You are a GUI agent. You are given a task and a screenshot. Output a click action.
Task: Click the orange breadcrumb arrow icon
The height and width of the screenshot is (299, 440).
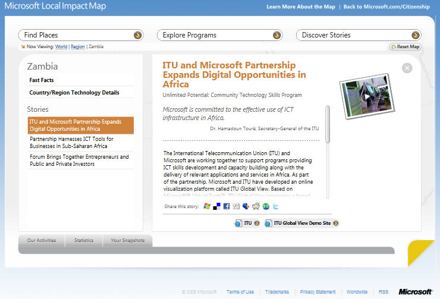coord(23,46)
